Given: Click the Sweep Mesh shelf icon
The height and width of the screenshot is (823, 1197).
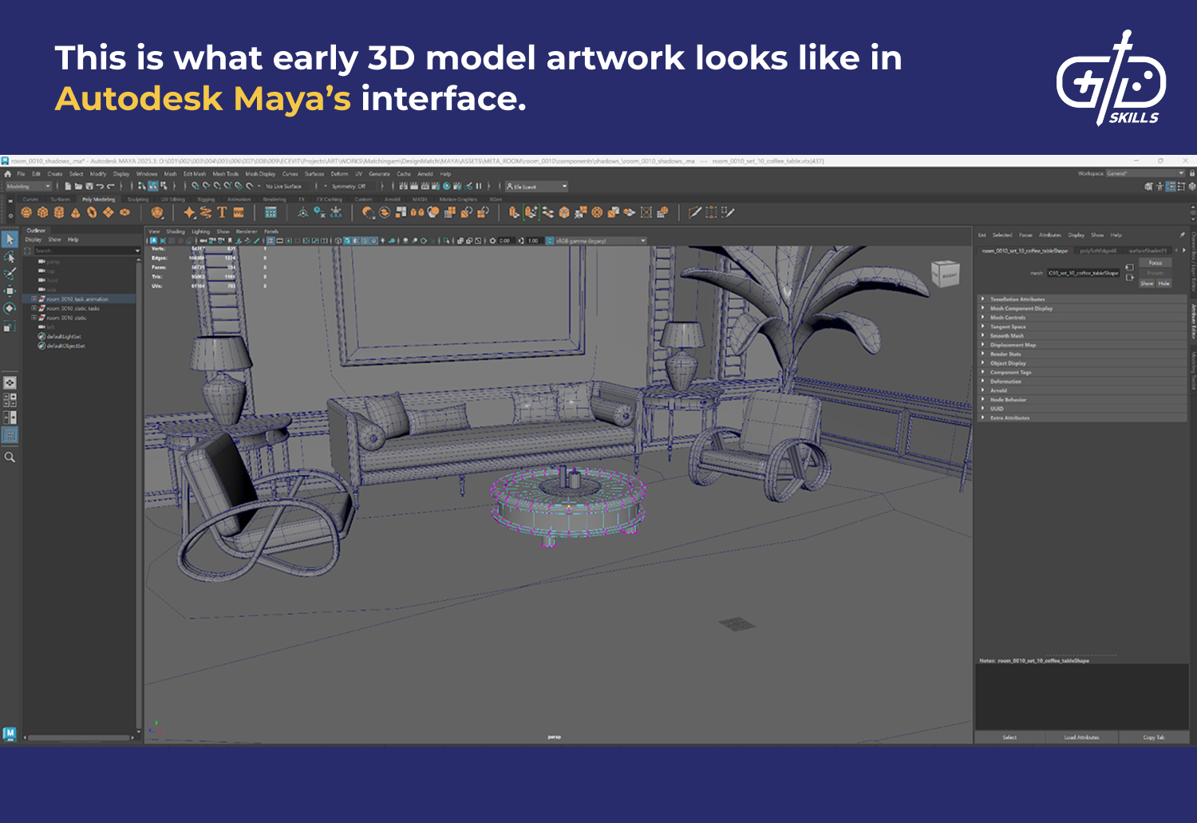Looking at the screenshot, I should pos(206,212).
